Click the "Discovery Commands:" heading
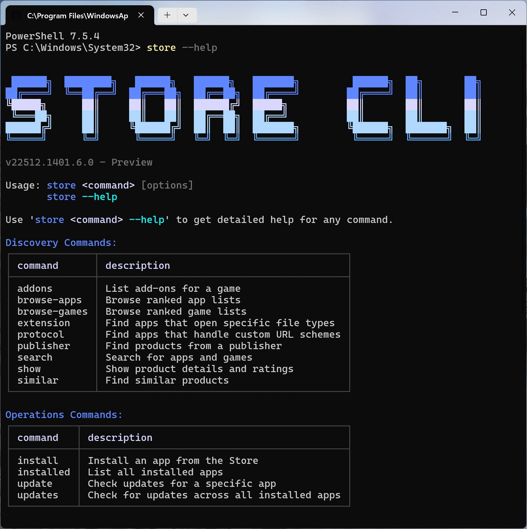Viewport: 527px width, 529px height. pos(61,242)
